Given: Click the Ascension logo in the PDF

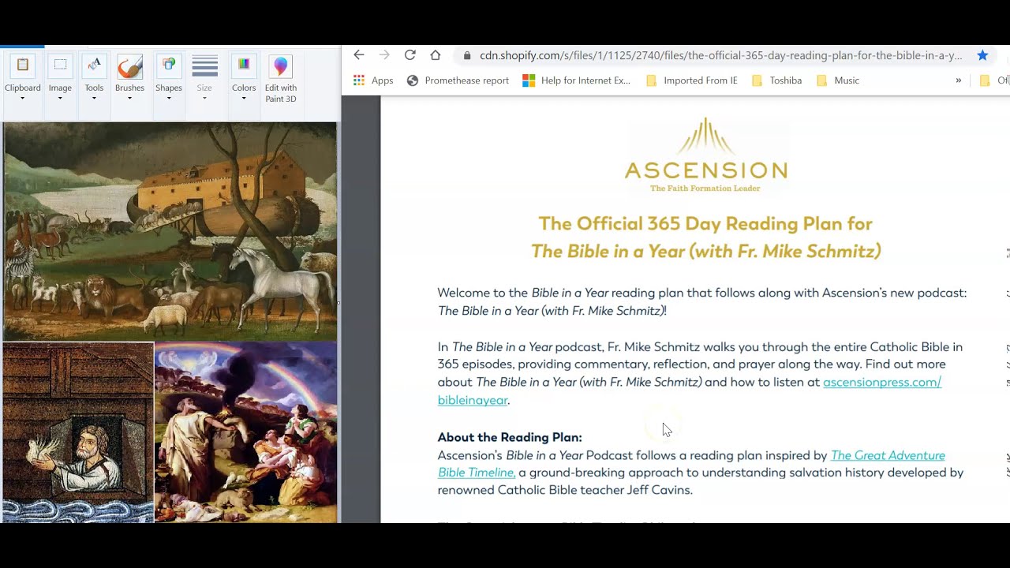Looking at the screenshot, I should (706, 155).
